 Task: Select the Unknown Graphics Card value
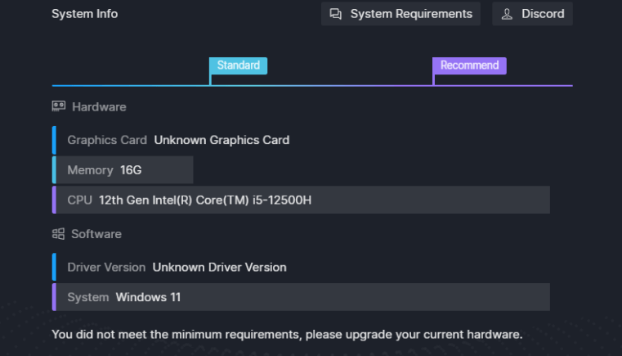coord(222,140)
